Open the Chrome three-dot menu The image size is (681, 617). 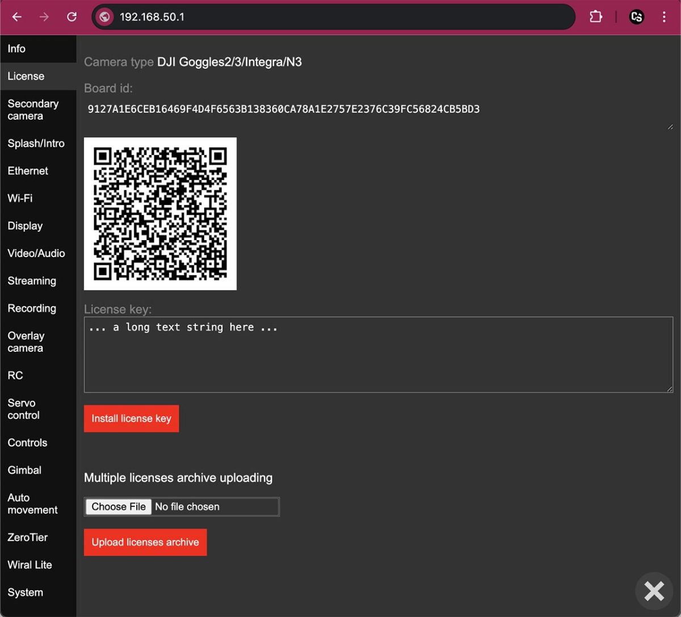point(664,16)
